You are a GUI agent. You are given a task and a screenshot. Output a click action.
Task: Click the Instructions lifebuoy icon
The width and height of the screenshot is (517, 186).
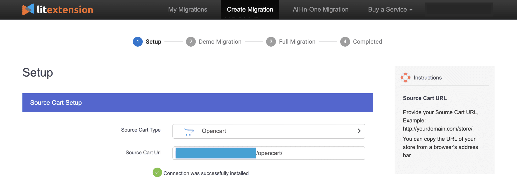405,78
